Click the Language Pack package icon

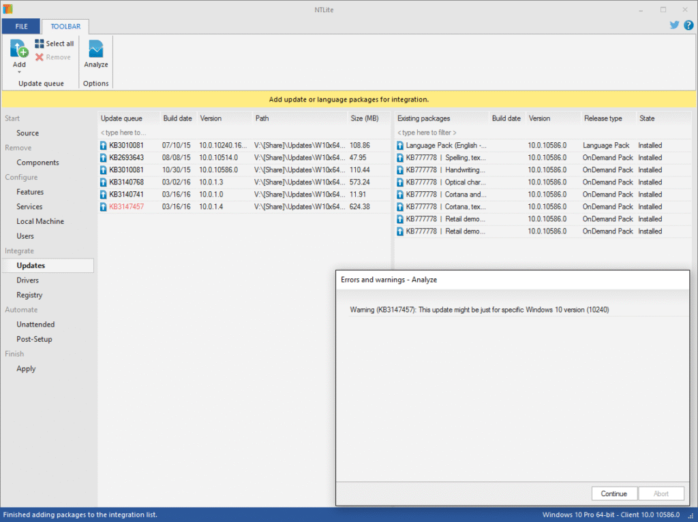400,145
